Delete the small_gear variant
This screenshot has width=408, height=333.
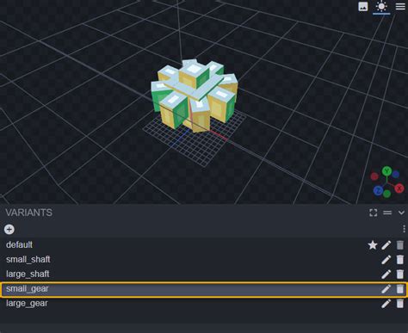click(x=400, y=289)
